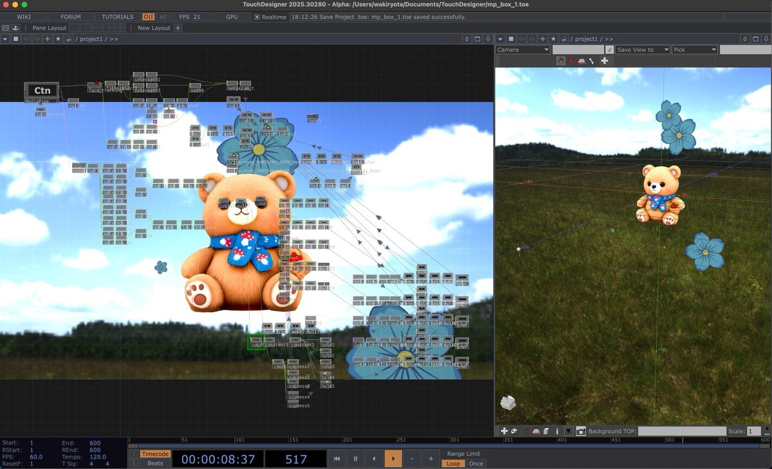This screenshot has height=469, width=772.
Task: Pause timeline playback
Action: point(355,459)
